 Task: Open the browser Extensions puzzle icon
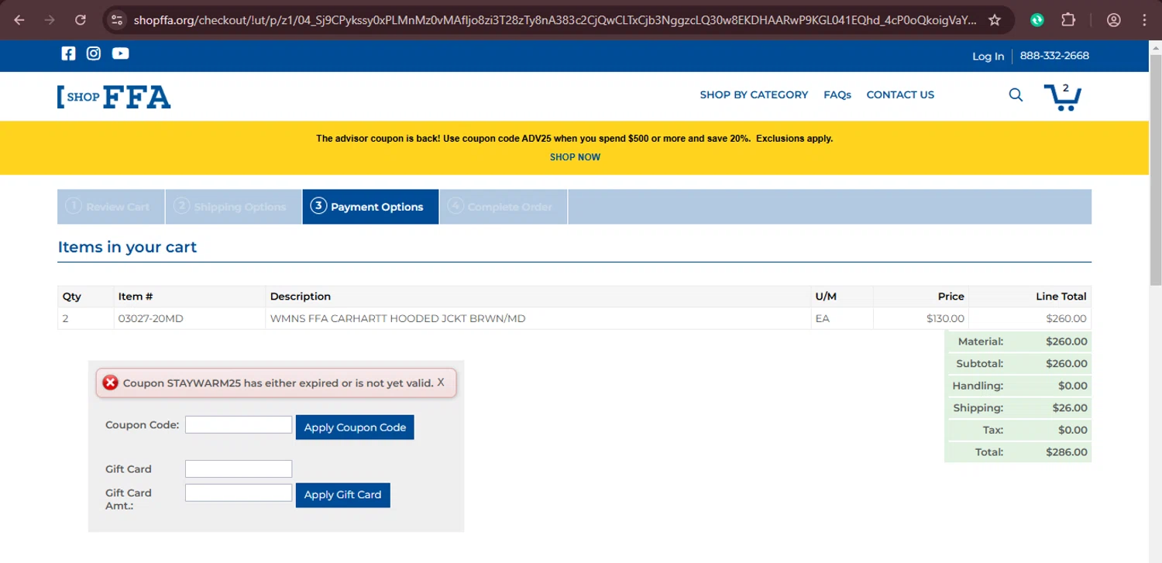(1068, 20)
